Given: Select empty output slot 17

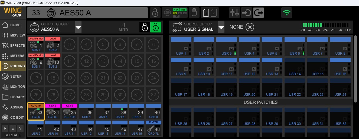Looking at the screenshot, I should (36, 78).
